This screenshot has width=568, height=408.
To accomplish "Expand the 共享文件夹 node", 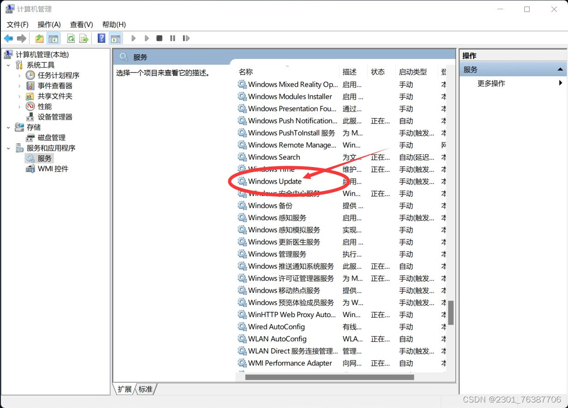I will coord(19,96).
